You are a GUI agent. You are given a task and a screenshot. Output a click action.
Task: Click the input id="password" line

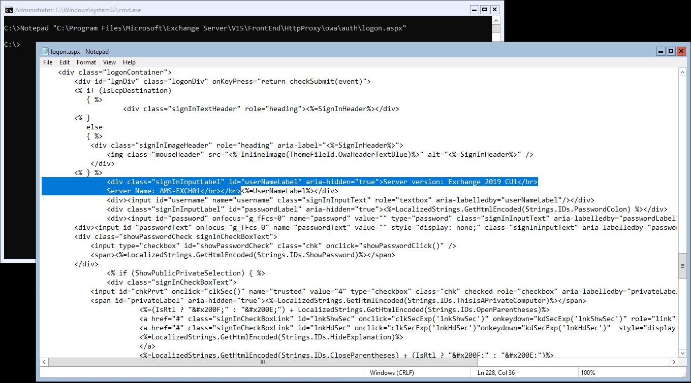pos(391,218)
